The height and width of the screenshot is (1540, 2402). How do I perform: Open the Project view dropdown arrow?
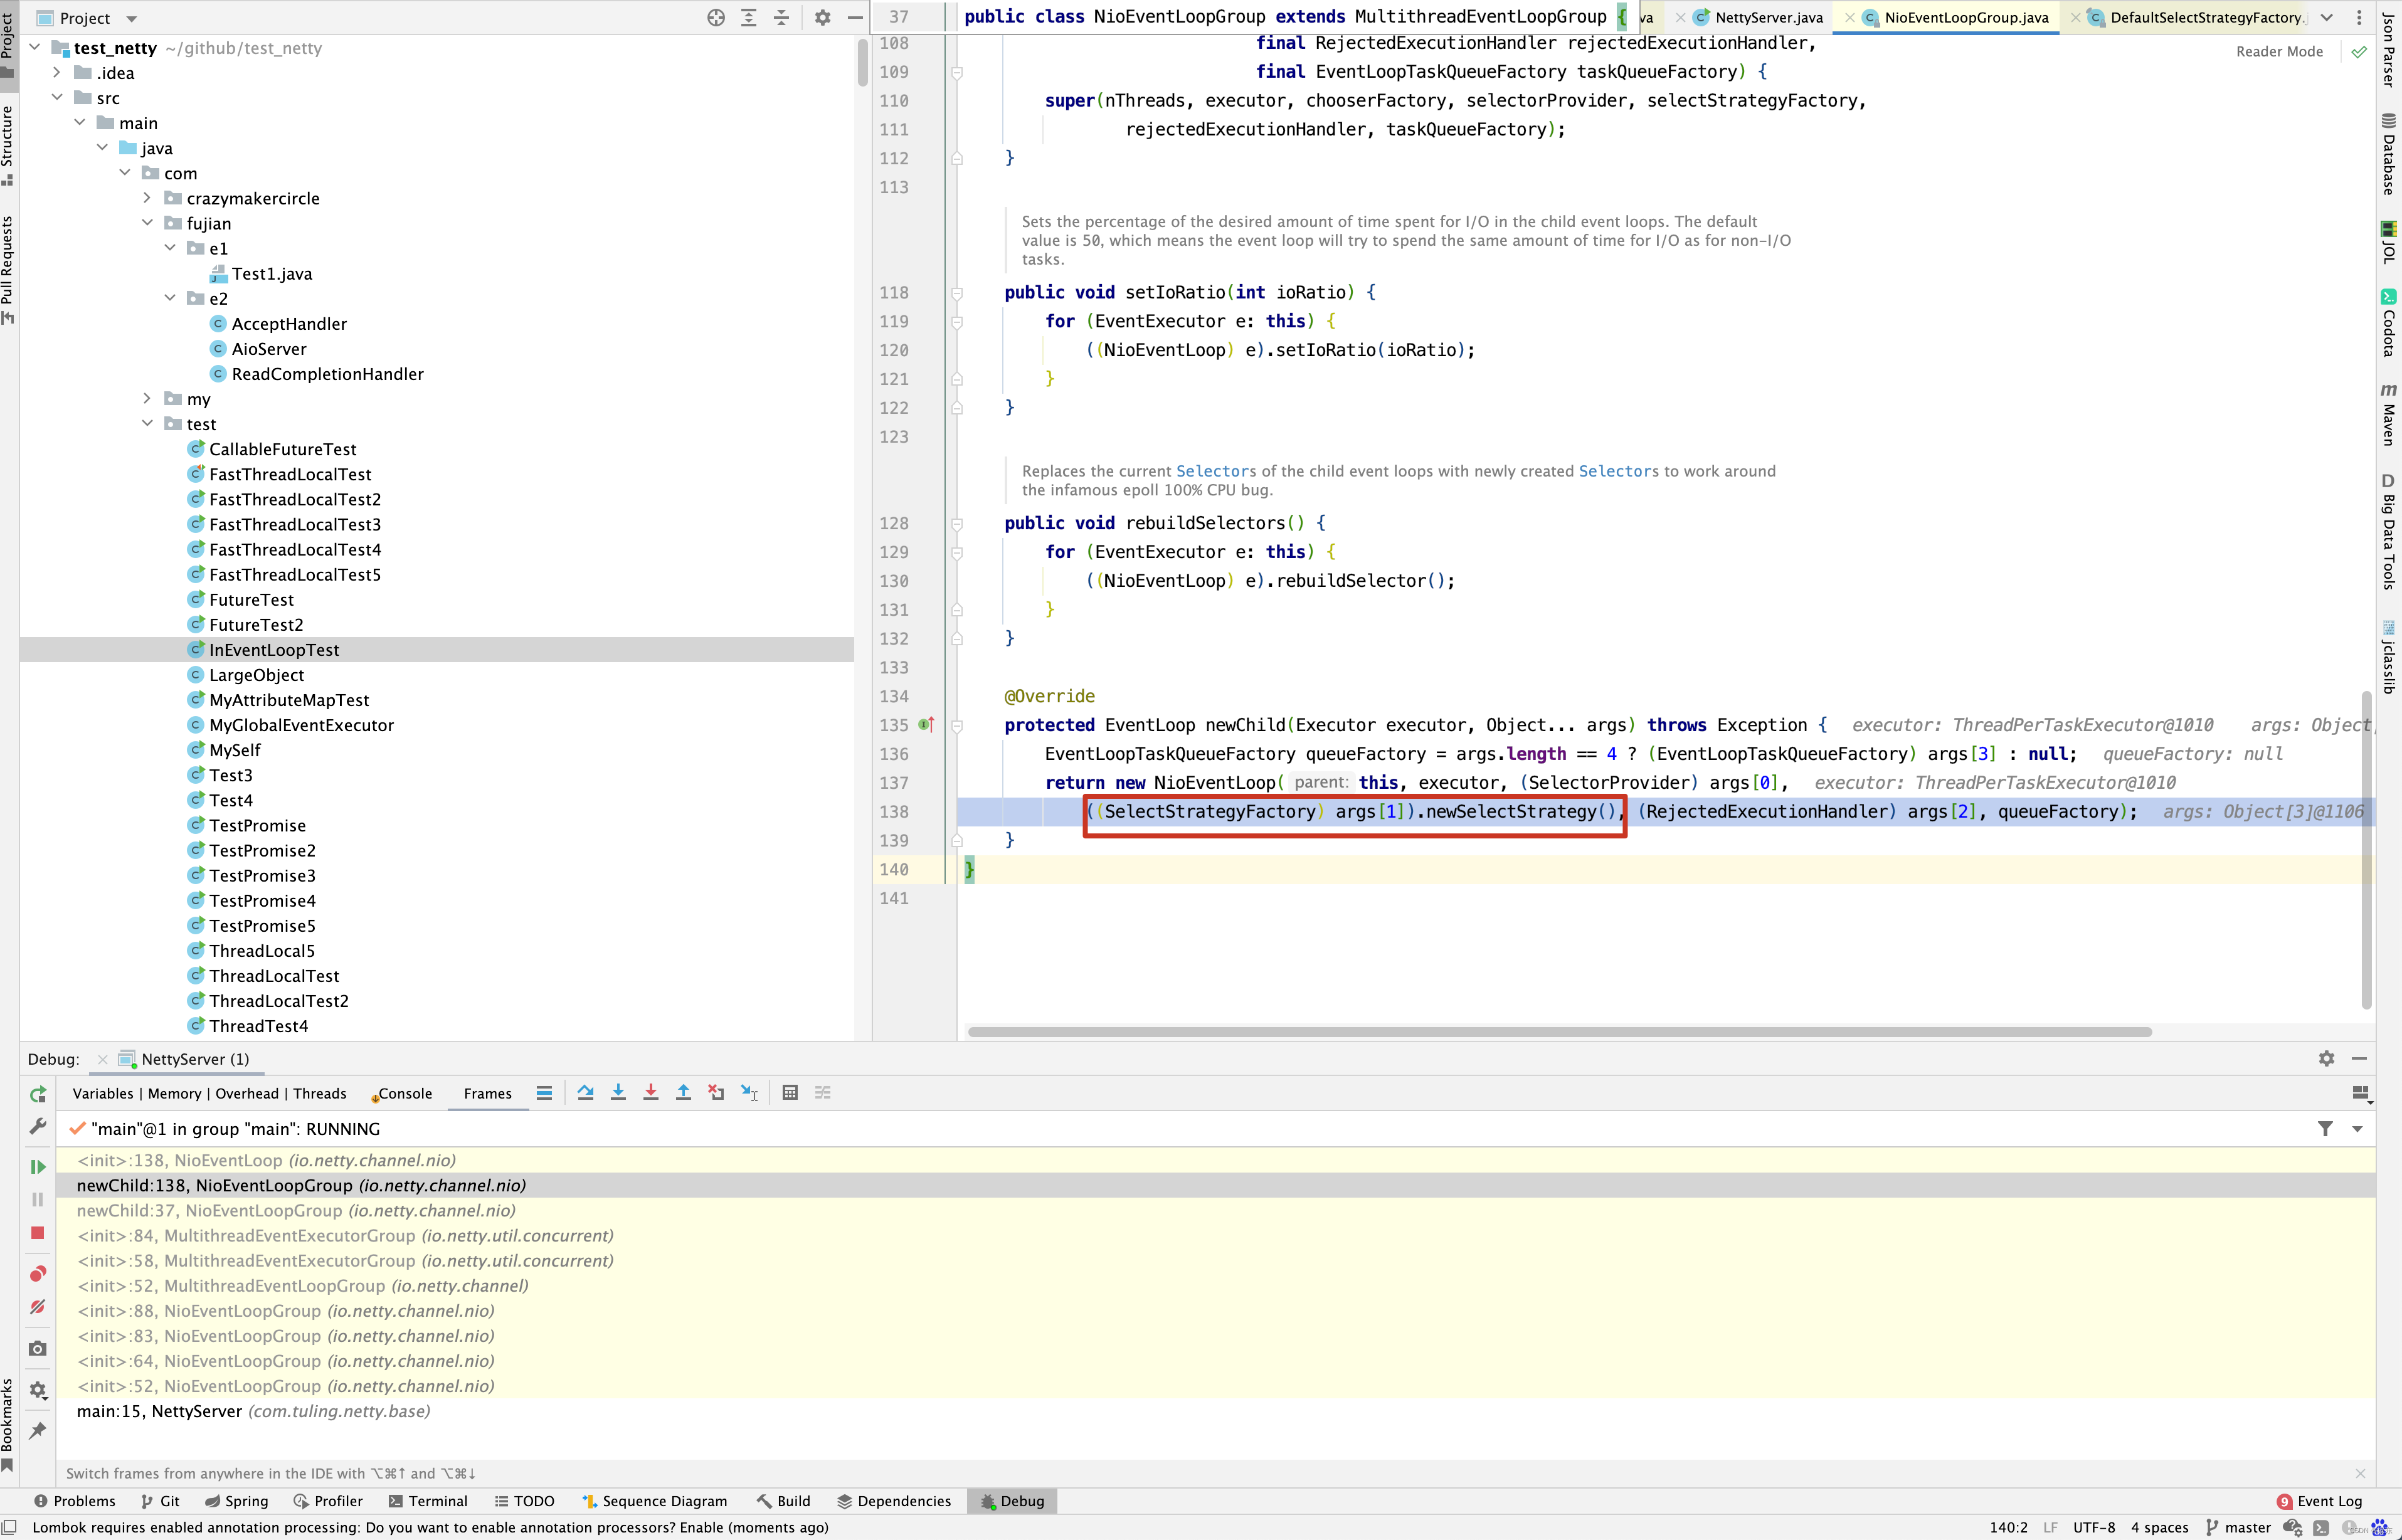point(132,19)
